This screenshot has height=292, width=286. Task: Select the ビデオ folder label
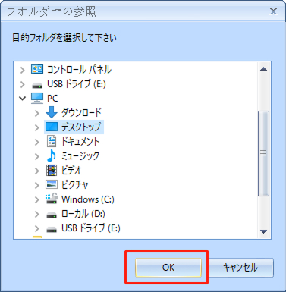pyautogui.click(x=71, y=170)
